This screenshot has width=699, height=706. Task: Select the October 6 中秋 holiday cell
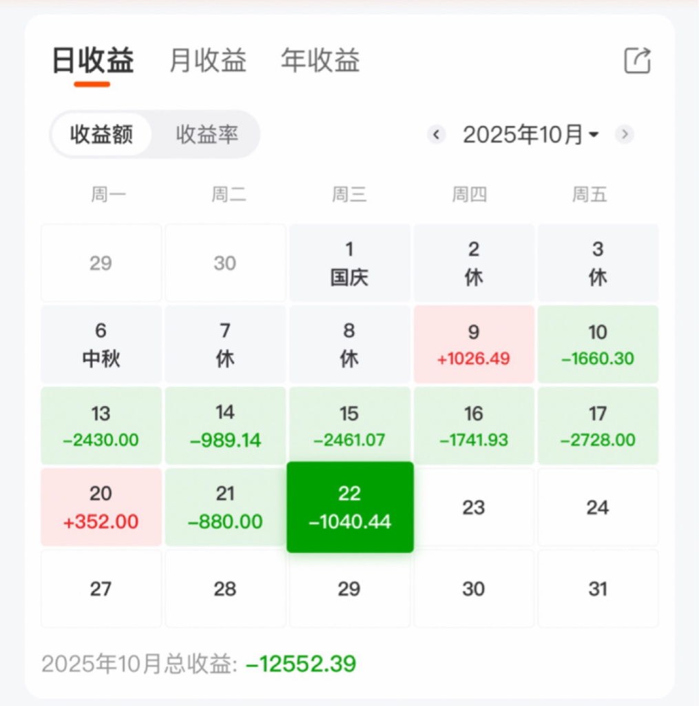pos(101,344)
